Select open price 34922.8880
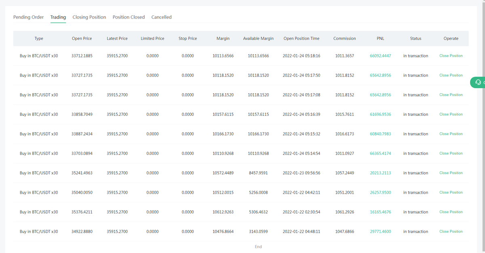Screen dimensions: 485x253 click(82, 232)
